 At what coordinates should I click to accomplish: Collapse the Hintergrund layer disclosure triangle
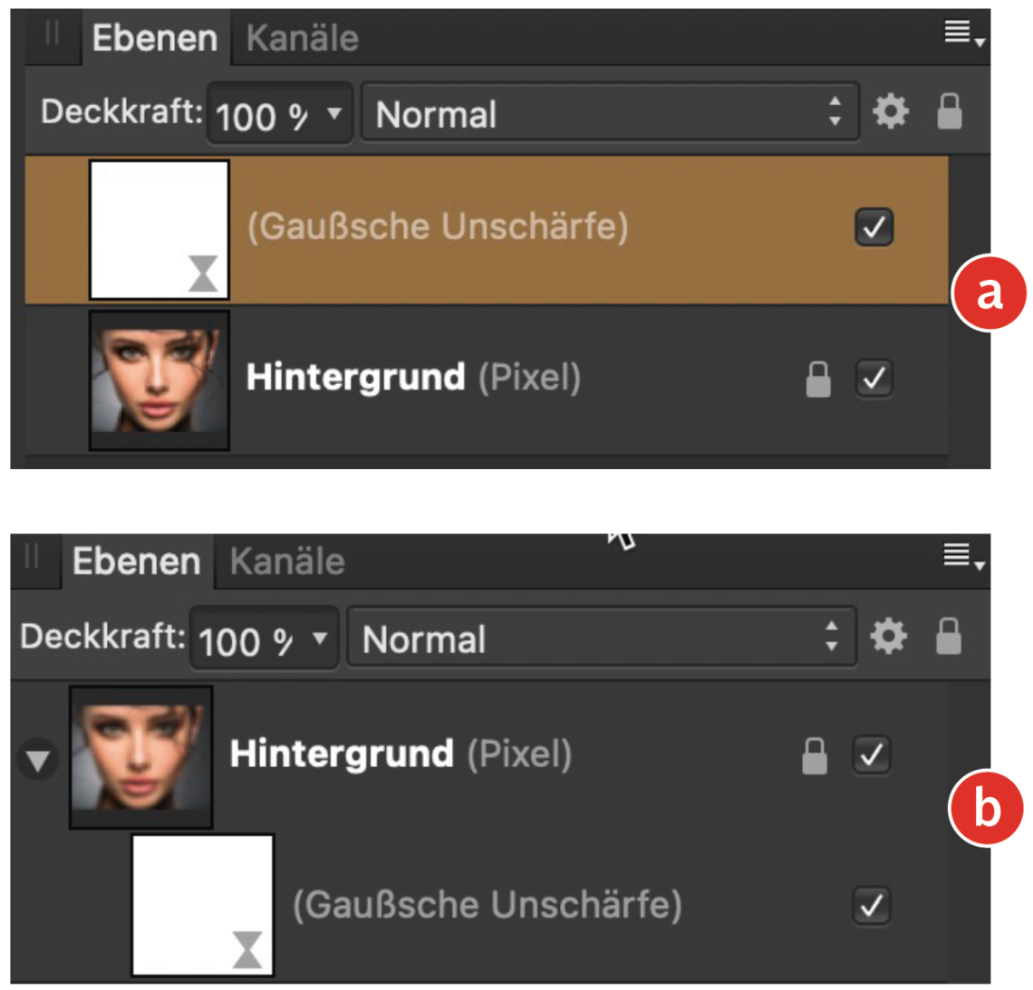coord(38,759)
